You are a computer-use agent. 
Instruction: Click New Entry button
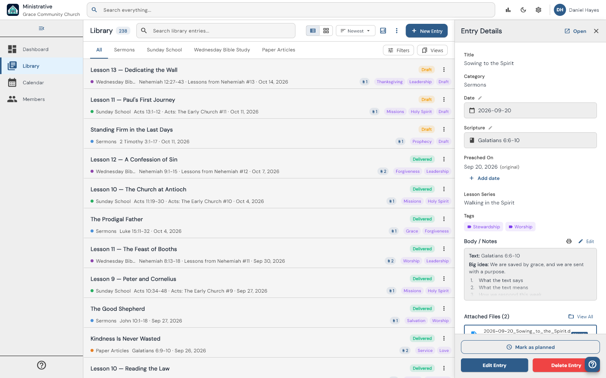click(x=426, y=31)
